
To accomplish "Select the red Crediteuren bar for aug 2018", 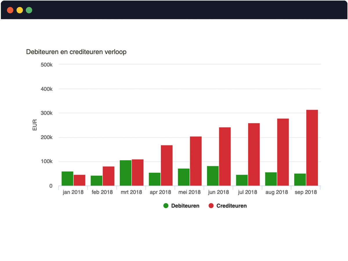I will (x=283, y=152).
